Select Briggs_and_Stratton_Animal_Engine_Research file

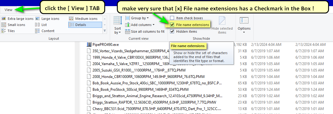pyautogui.click(x=157, y=96)
